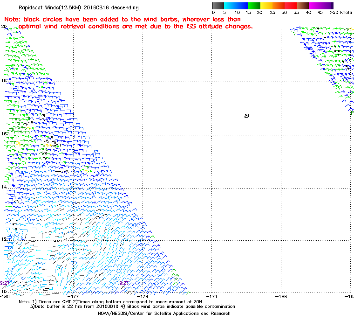This screenshot has height=321, width=354.
Task: Click the '35' legend label
Action: tap(296, 13)
